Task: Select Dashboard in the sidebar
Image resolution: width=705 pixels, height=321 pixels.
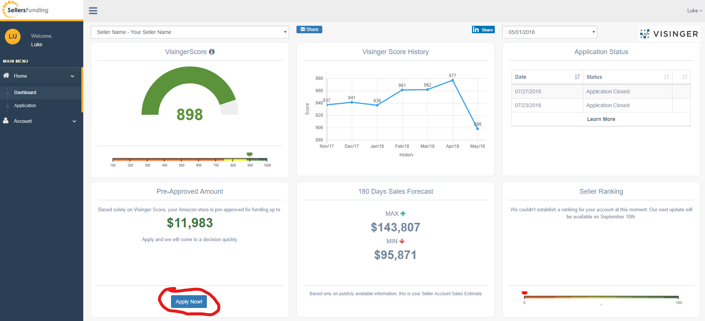Action: point(25,93)
